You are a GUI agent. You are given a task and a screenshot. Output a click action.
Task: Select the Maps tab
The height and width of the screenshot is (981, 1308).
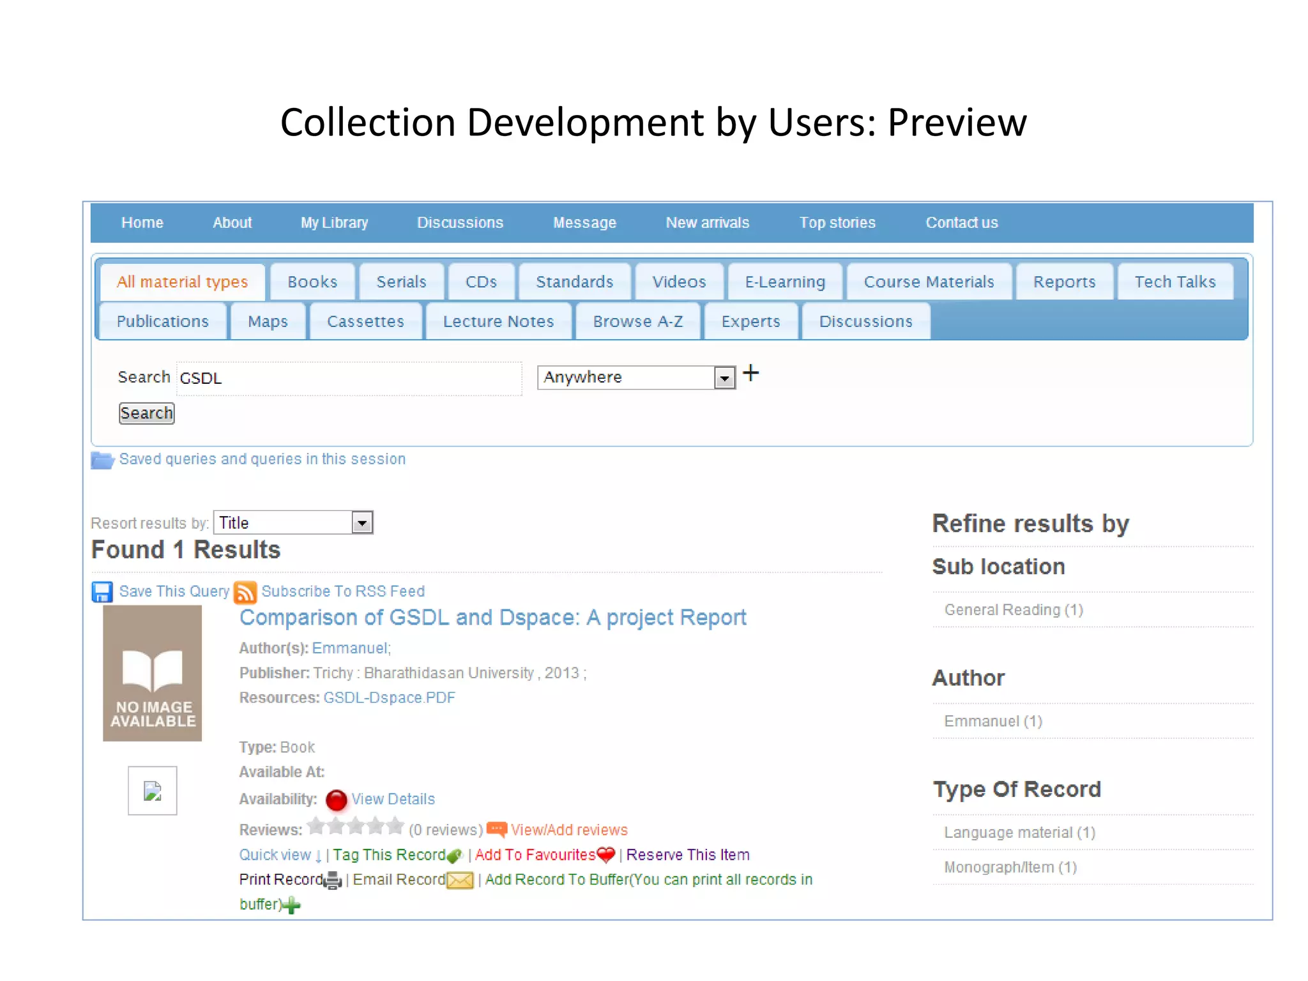pyautogui.click(x=268, y=321)
